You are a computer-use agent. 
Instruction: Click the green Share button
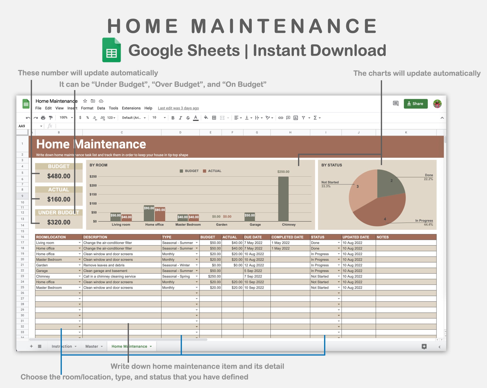(x=415, y=104)
